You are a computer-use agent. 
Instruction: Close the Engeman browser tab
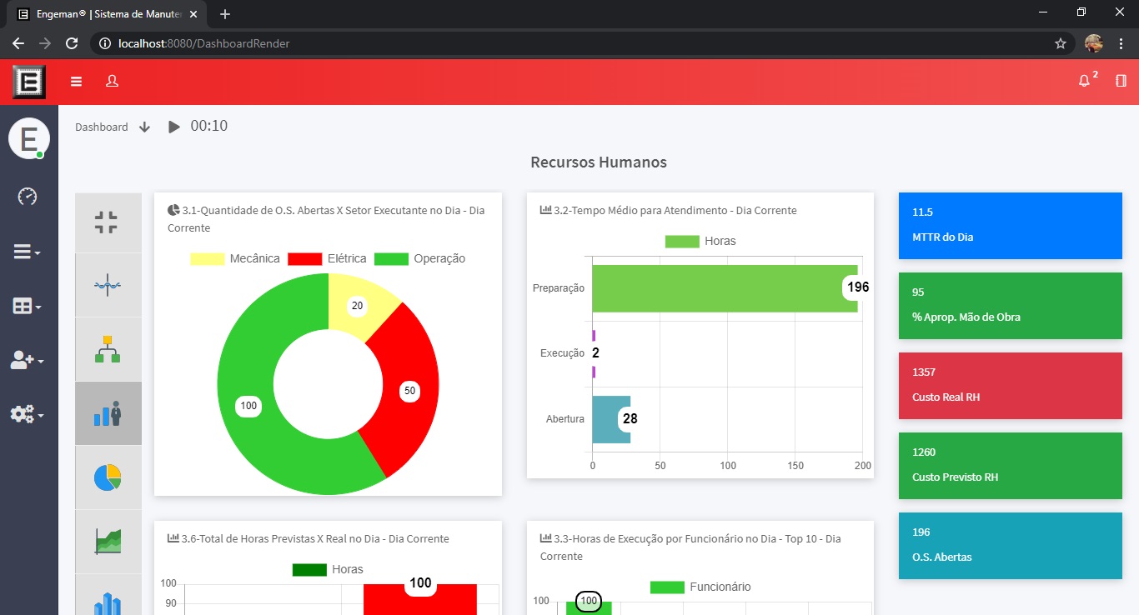click(193, 14)
